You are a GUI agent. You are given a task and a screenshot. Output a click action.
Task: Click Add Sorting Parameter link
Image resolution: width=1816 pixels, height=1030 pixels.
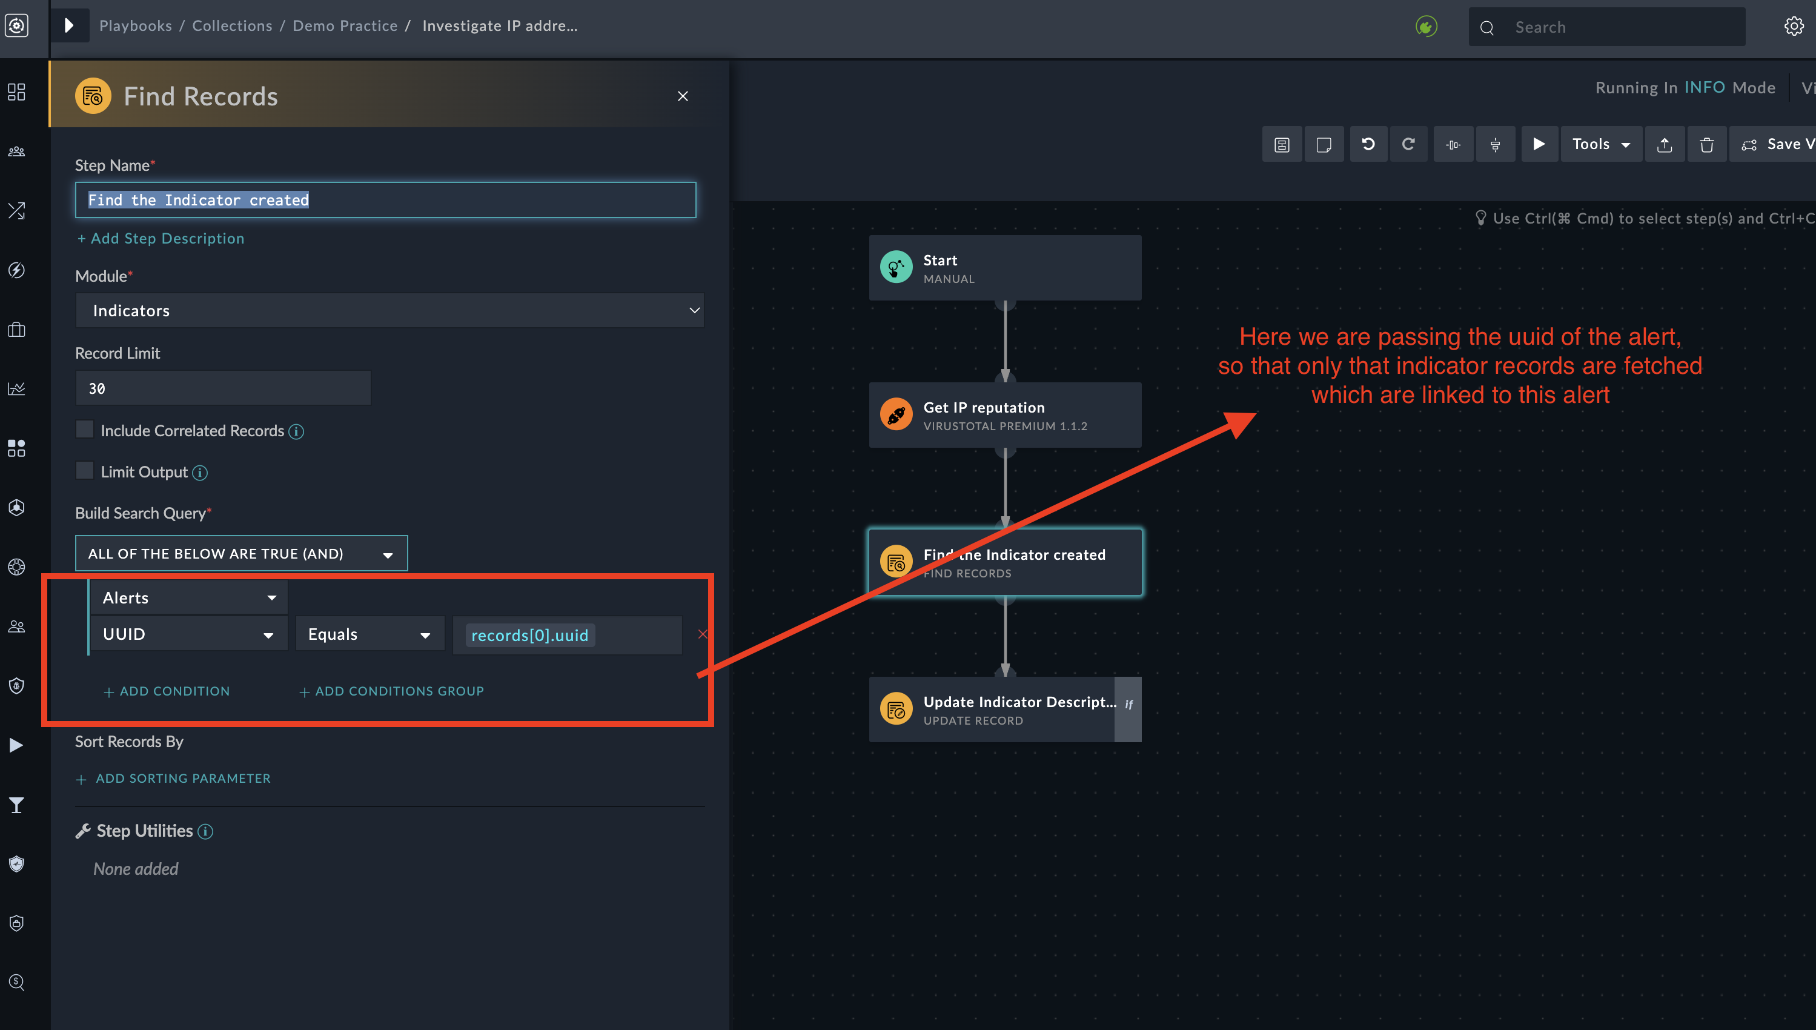point(173,778)
